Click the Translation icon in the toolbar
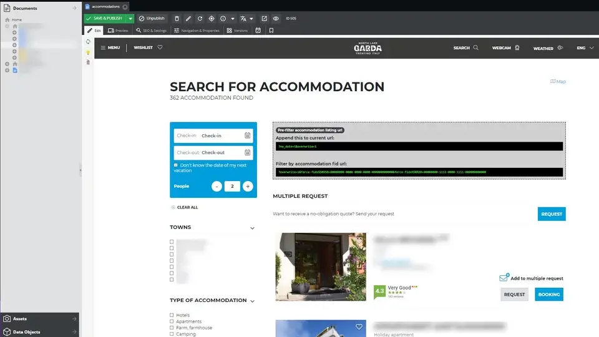This screenshot has height=337, width=599. coord(243,18)
